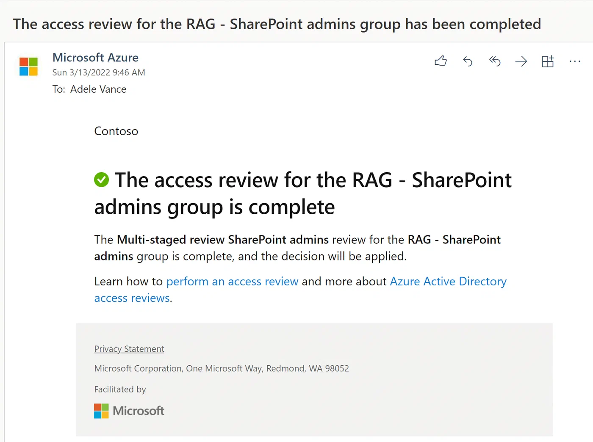
Task: Open the 'Azure Active Directory access reviews' link
Action: [448, 282]
